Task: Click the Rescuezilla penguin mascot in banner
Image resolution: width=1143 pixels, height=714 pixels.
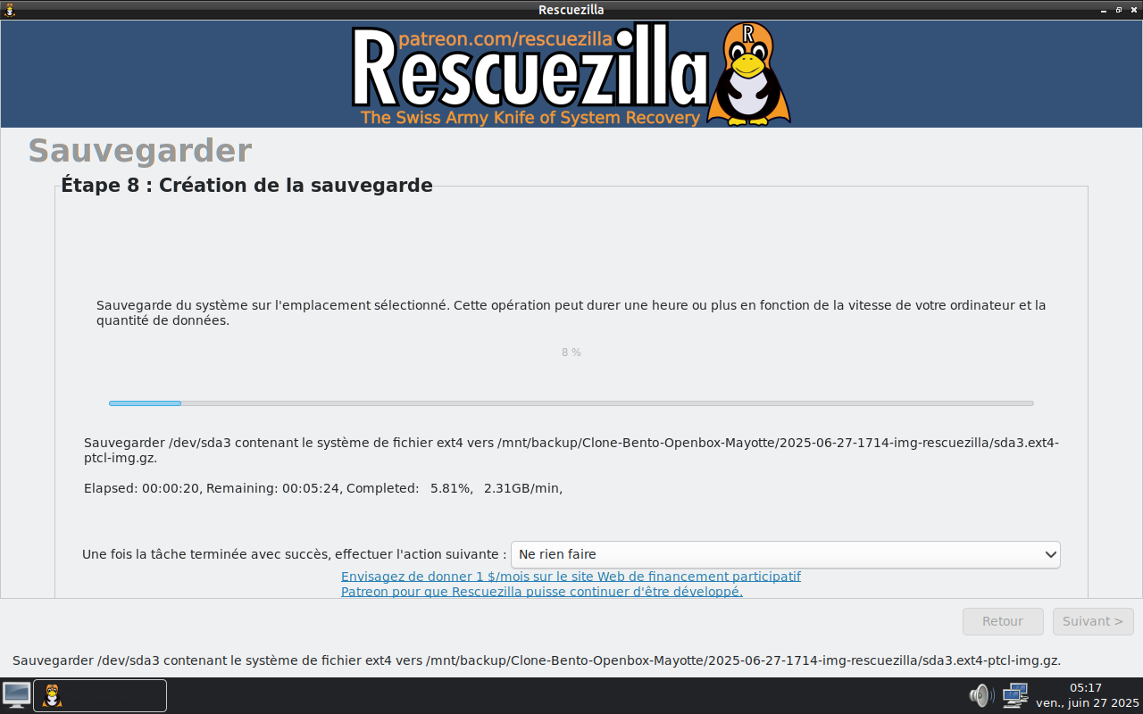Action: (x=748, y=75)
